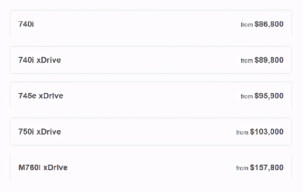Open the M760i xDrive model label
This screenshot has width=303, height=192.
point(43,168)
